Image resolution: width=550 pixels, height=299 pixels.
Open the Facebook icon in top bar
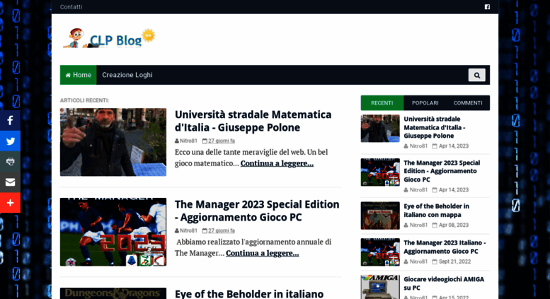coord(487,6)
